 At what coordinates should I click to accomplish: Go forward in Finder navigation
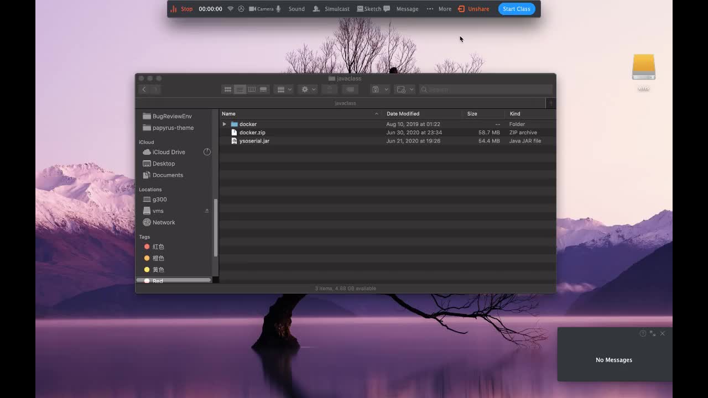[x=155, y=90]
